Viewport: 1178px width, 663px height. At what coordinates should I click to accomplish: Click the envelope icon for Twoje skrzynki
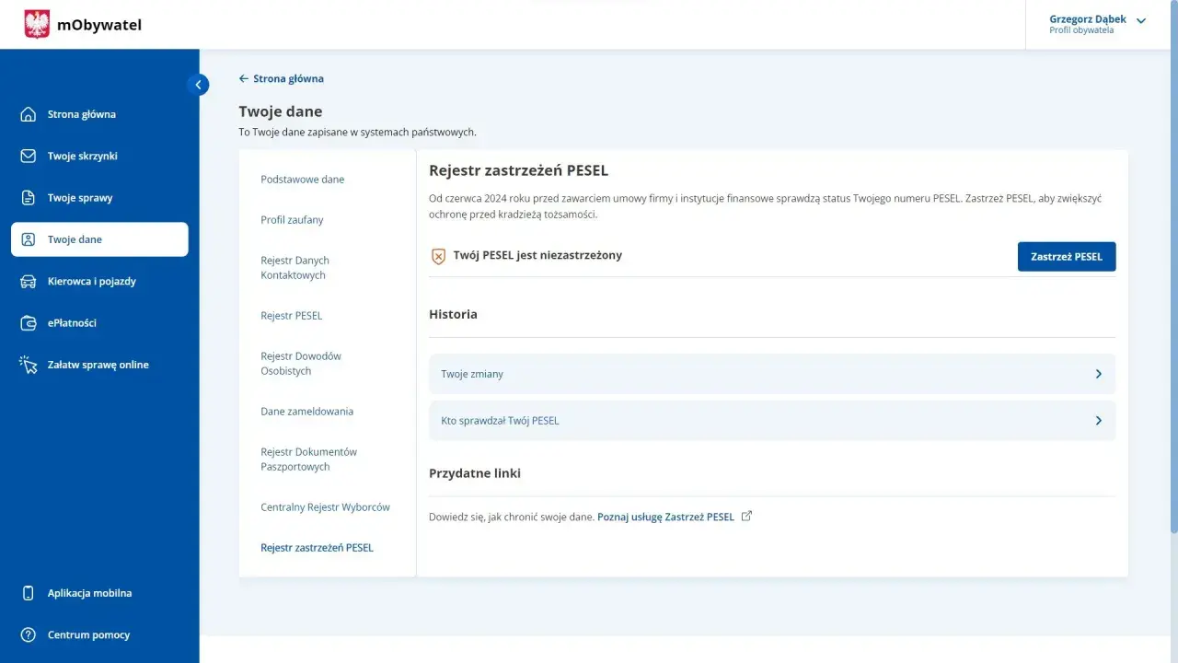[29, 156]
